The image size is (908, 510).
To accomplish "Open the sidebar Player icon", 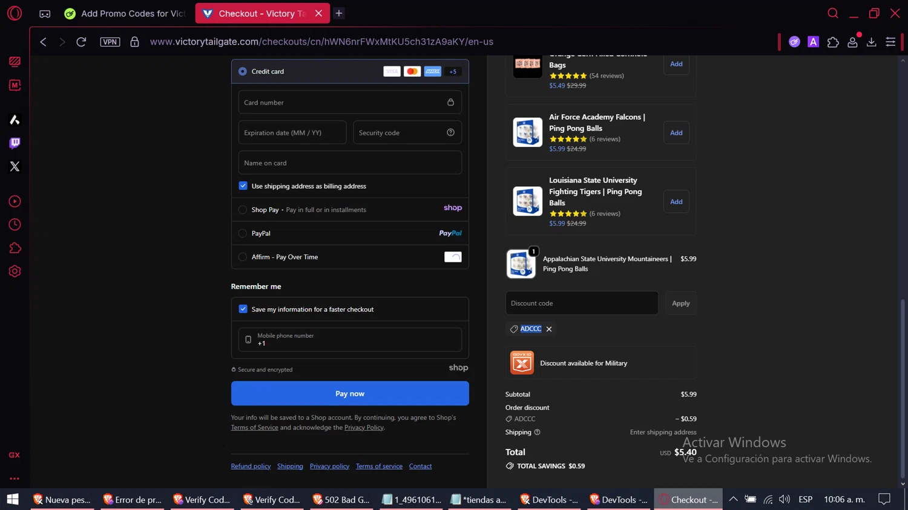I will [x=15, y=201].
